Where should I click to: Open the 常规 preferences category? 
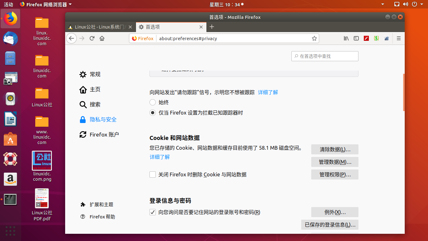pos(90,74)
